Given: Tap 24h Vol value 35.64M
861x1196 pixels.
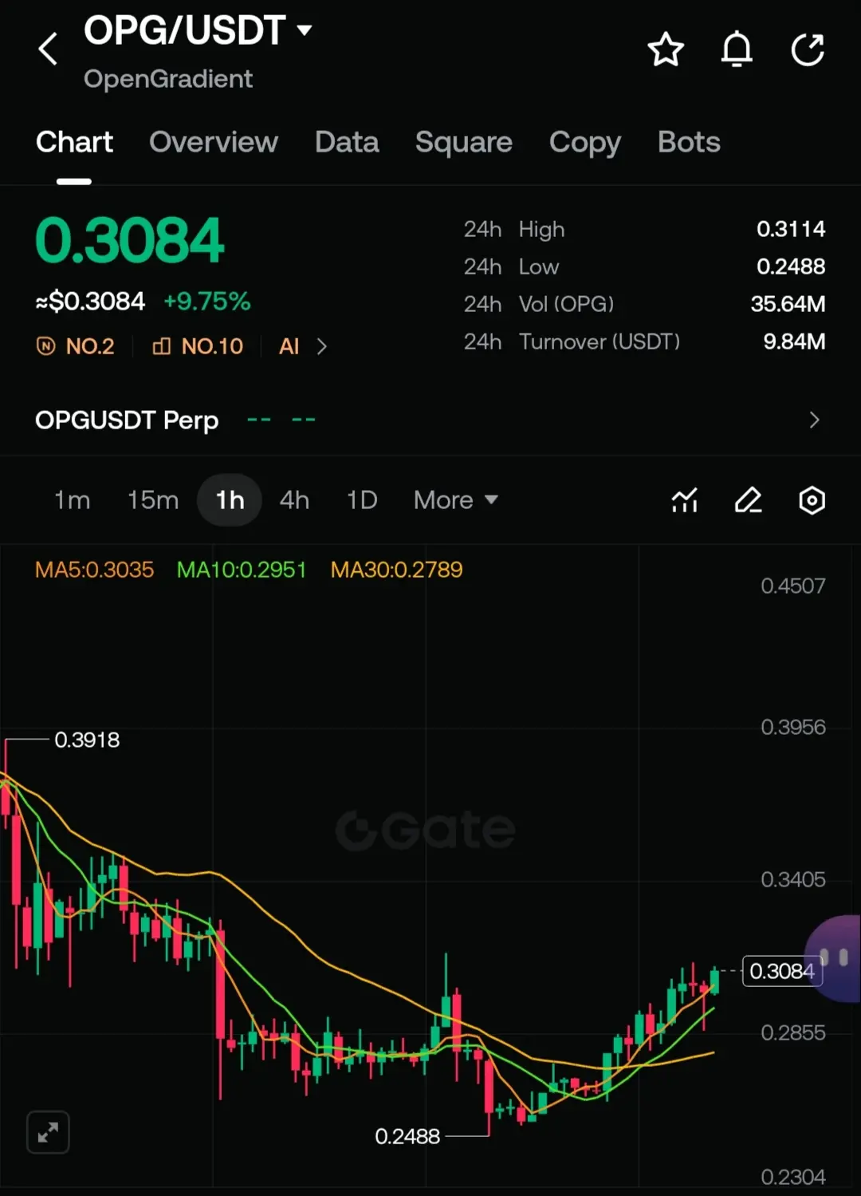Looking at the screenshot, I should [x=788, y=304].
